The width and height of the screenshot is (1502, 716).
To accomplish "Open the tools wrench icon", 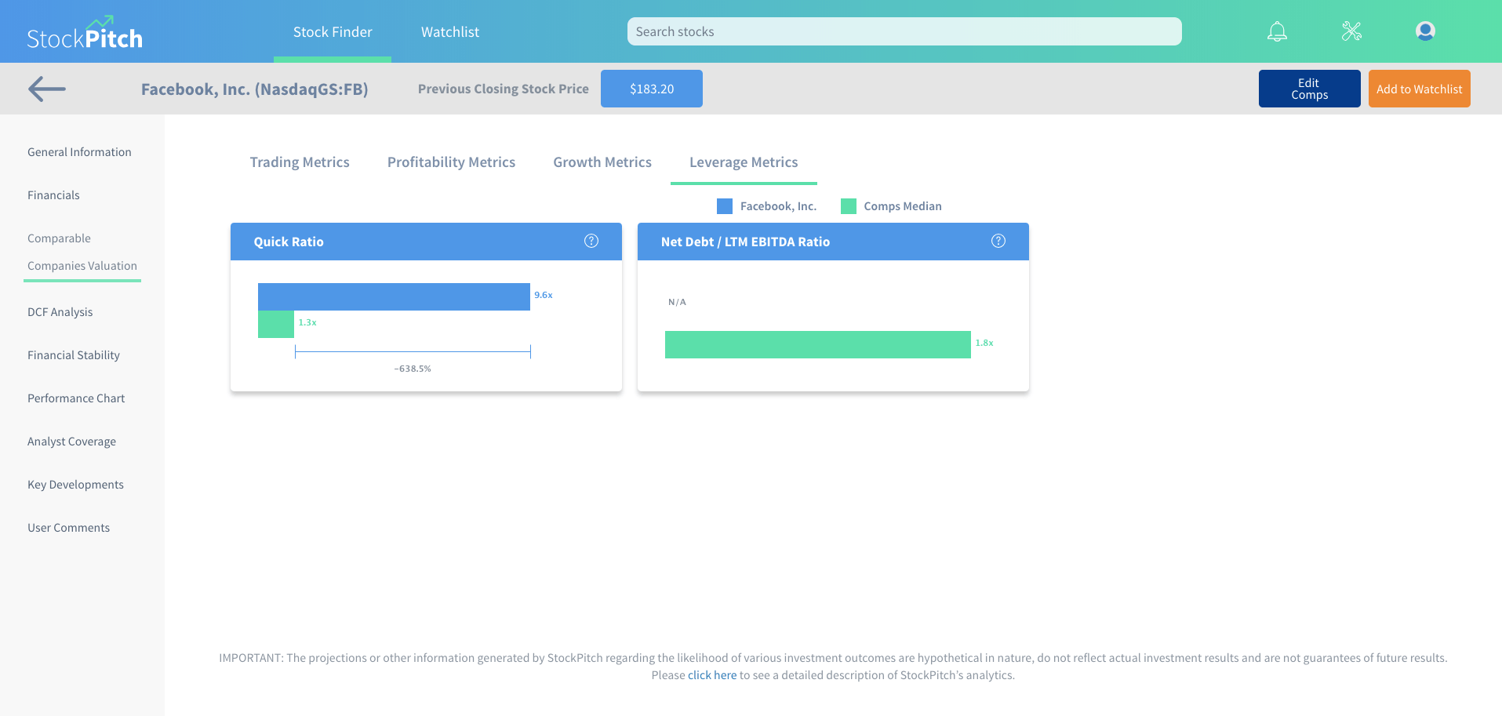I will point(1351,31).
